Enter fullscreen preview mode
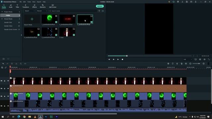212x119 pixels. click(x=209, y=59)
